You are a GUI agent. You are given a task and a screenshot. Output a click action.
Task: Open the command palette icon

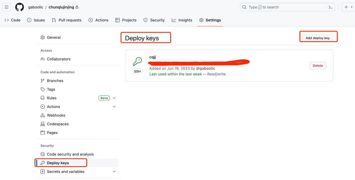330,7
